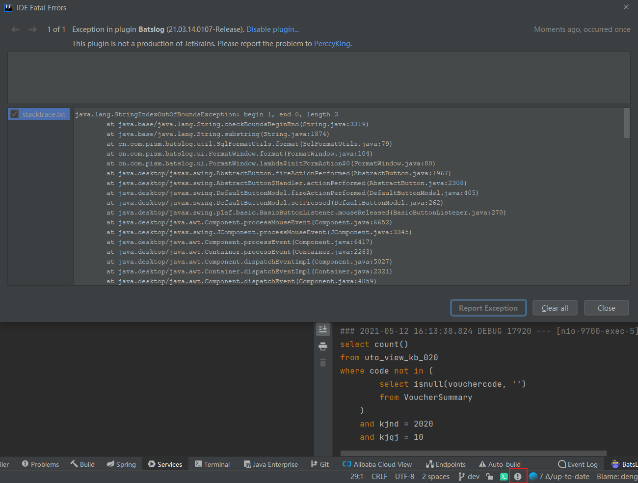The height and width of the screenshot is (483, 638).
Task: Open the UTF-8 encoding selector
Action: tap(404, 476)
